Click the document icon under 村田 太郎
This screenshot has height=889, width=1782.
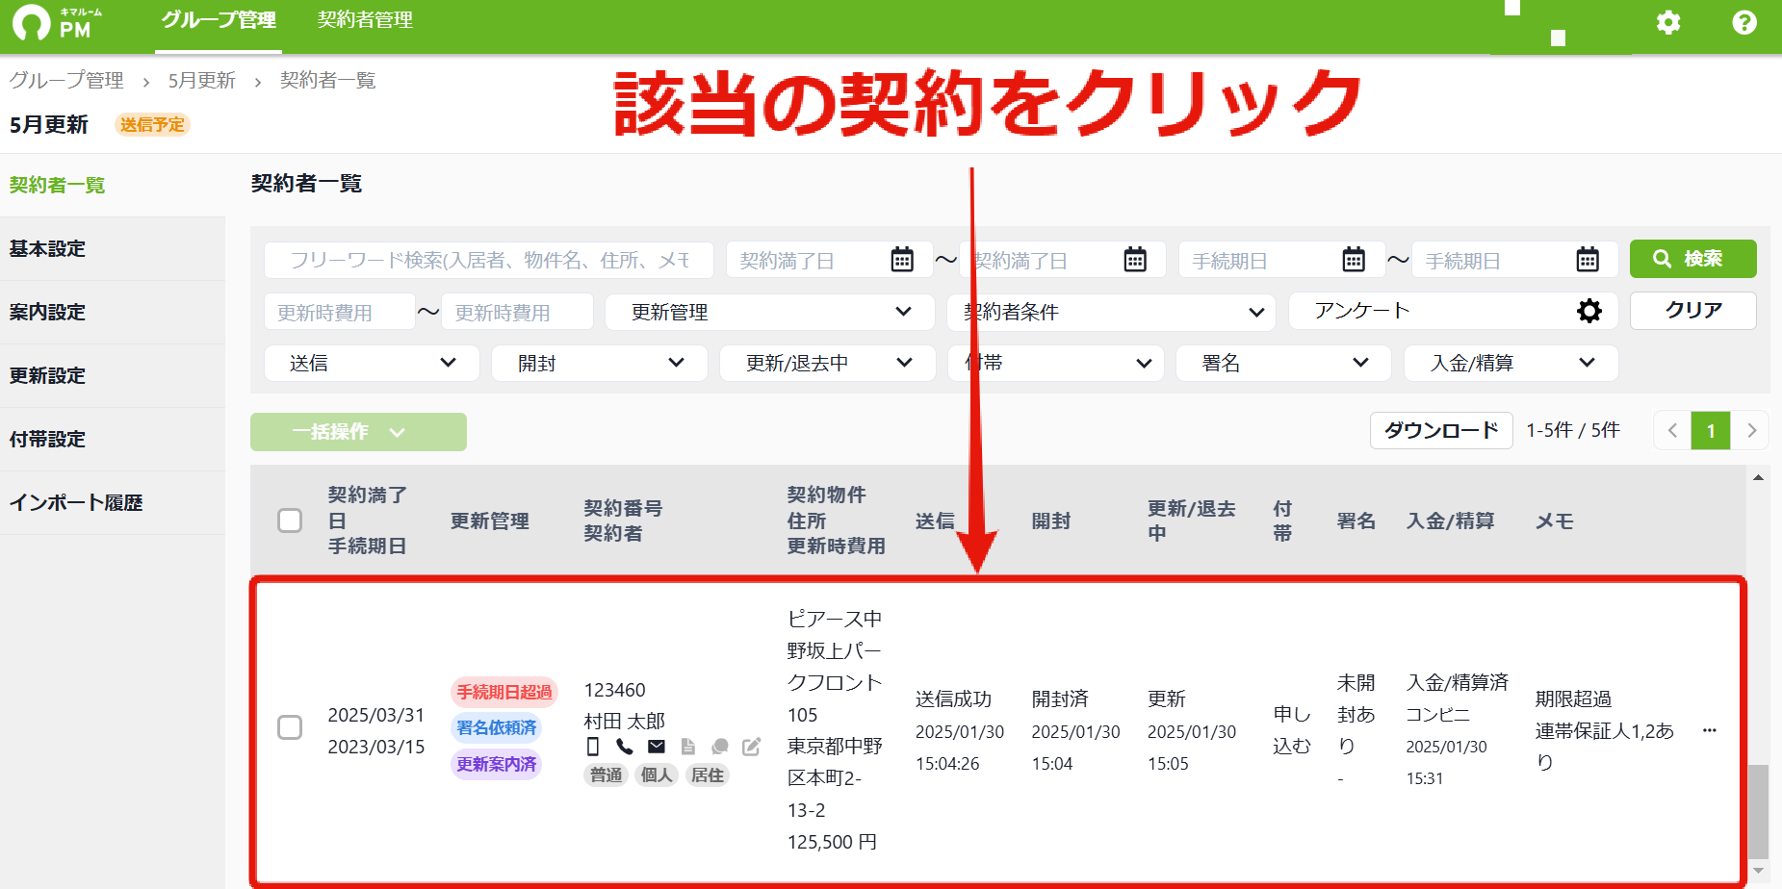pos(687,747)
